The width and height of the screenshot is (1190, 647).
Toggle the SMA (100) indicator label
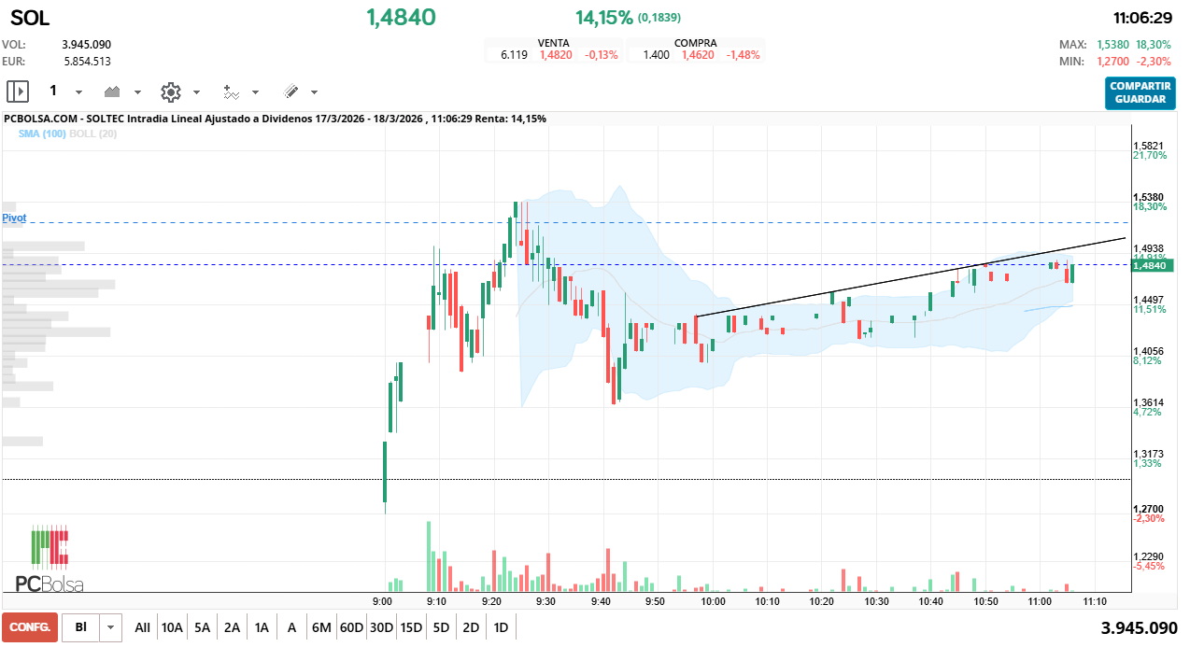click(42, 134)
